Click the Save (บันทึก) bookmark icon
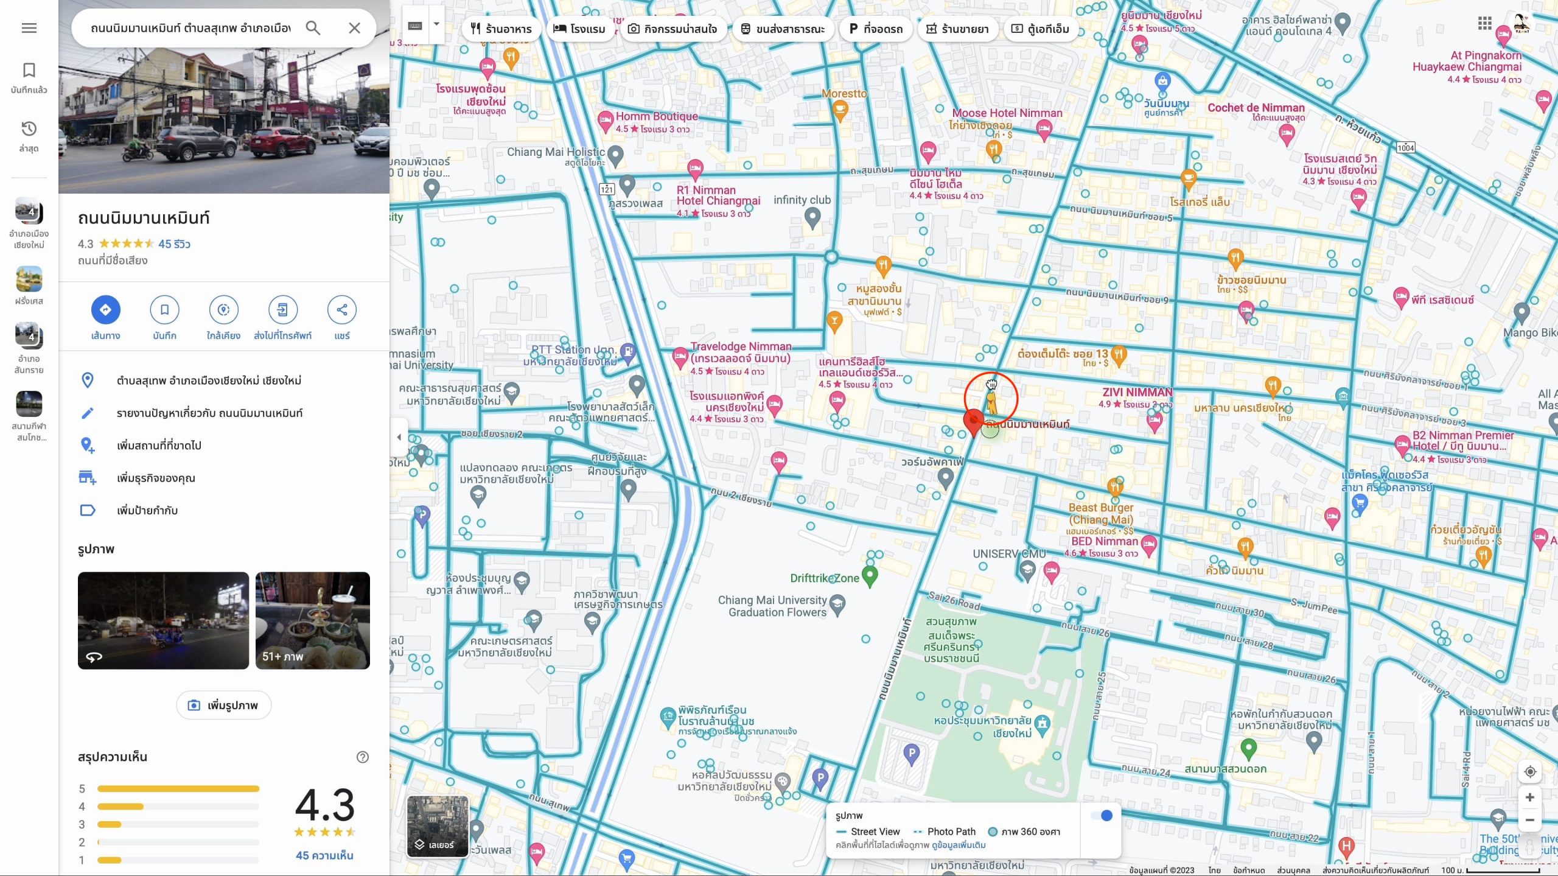This screenshot has height=876, width=1558. pos(164,310)
